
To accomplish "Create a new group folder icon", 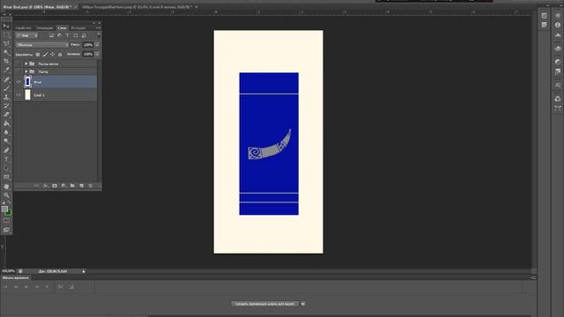I will [x=72, y=186].
